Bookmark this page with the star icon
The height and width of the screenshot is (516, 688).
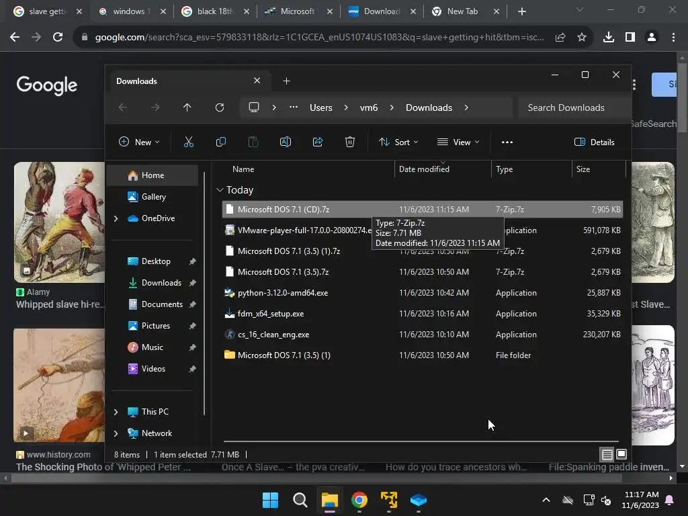tap(582, 38)
